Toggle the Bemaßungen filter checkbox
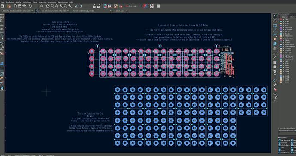 [280, 153]
